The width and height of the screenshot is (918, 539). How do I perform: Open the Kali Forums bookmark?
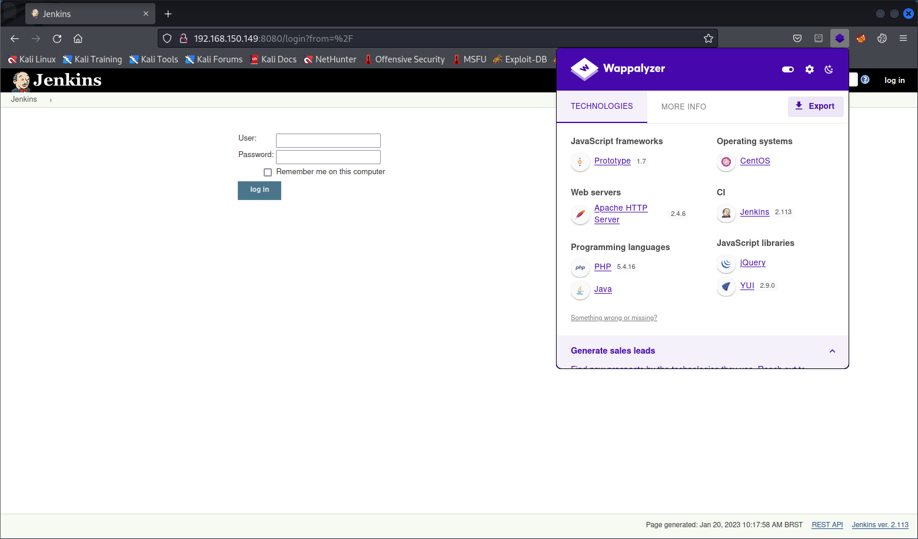pyautogui.click(x=214, y=59)
